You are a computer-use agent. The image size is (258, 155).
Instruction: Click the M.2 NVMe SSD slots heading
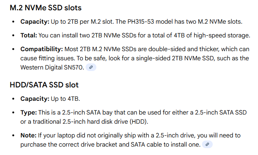46,8
